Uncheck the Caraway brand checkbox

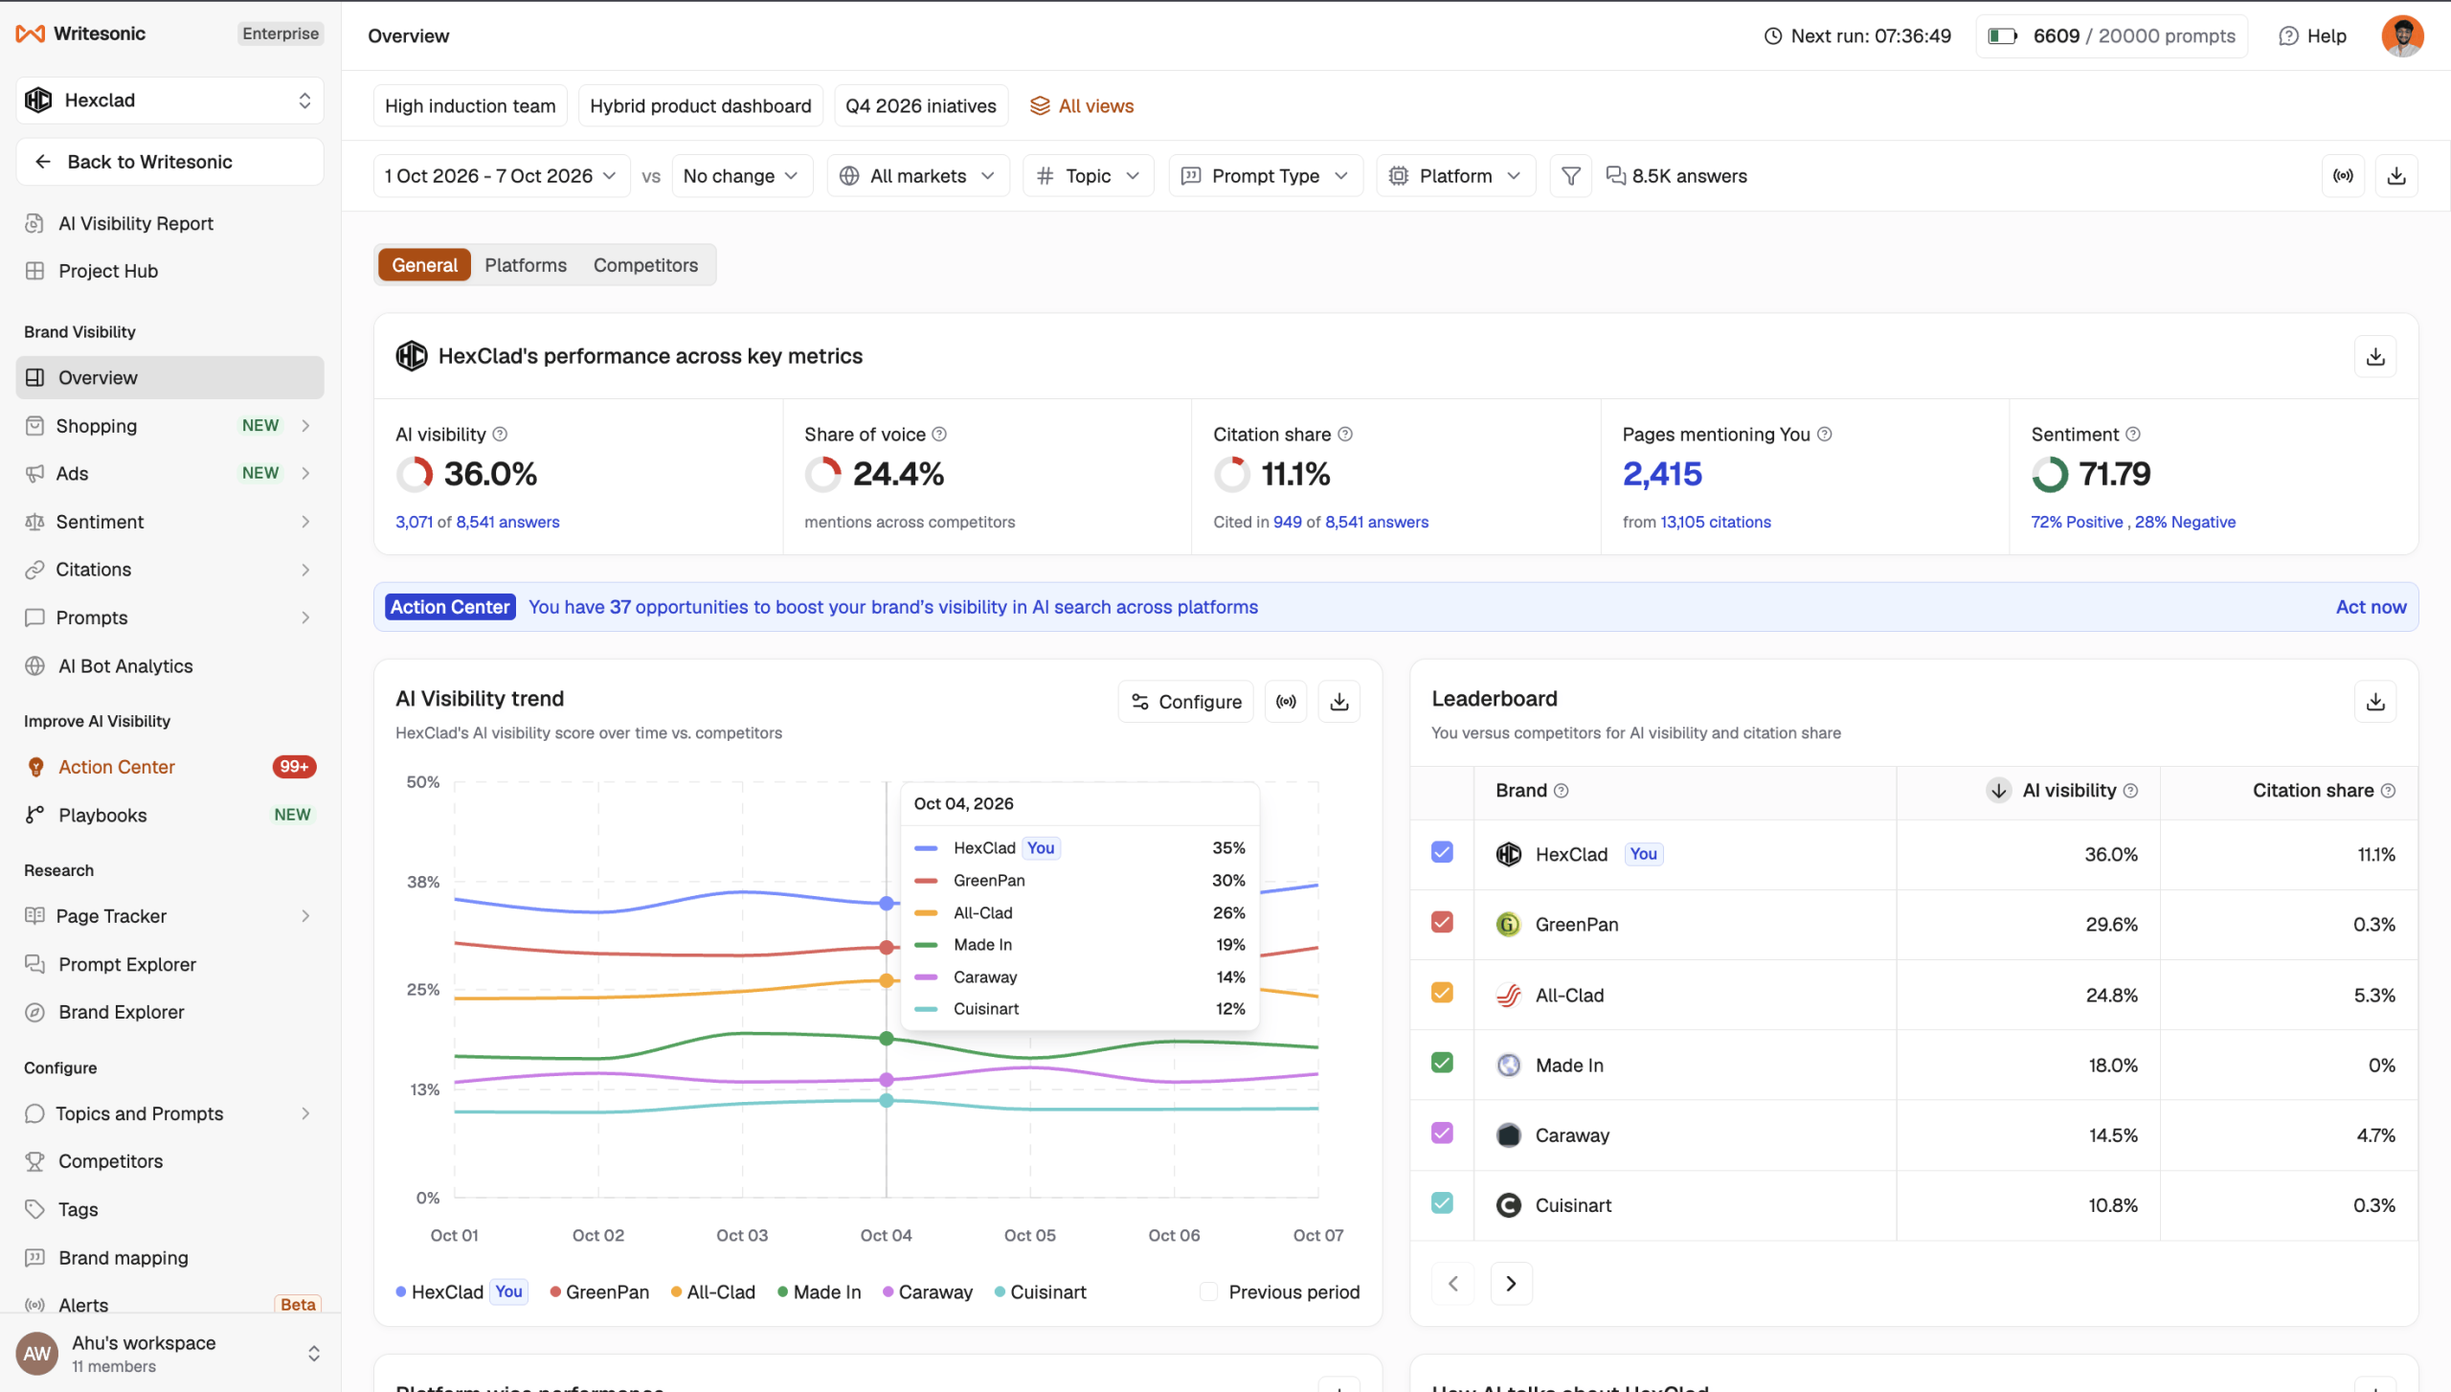pyautogui.click(x=1442, y=1134)
